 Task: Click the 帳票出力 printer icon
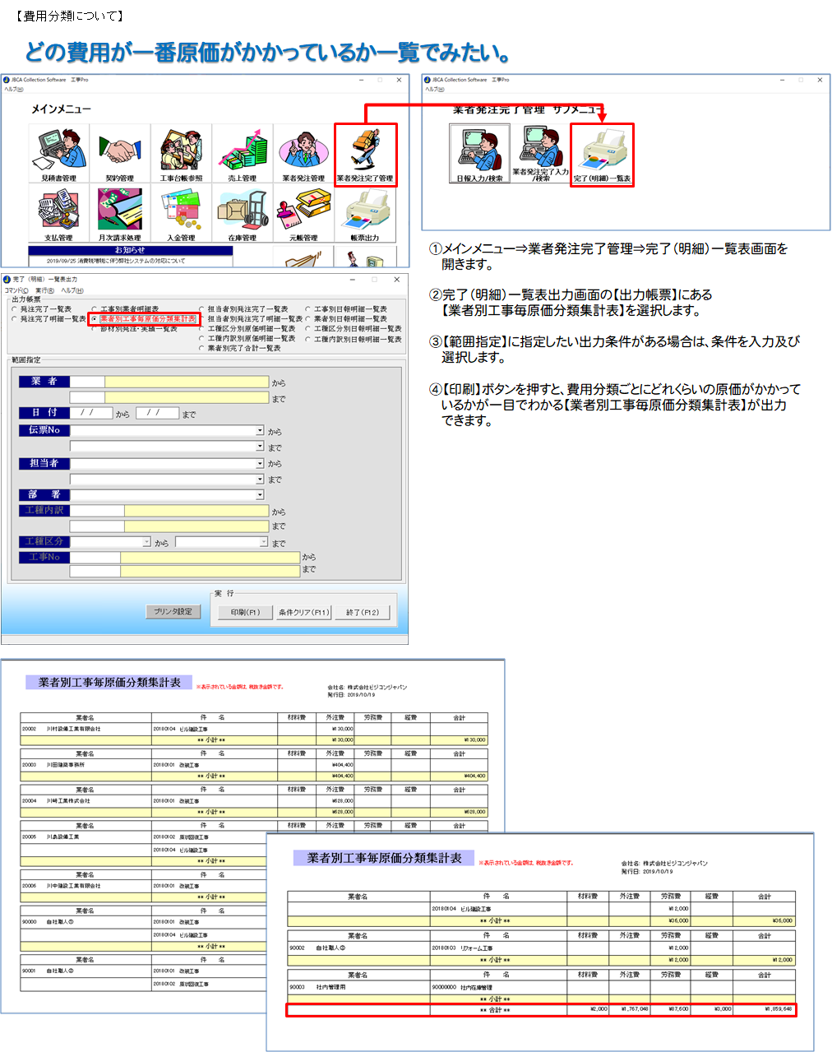365,213
